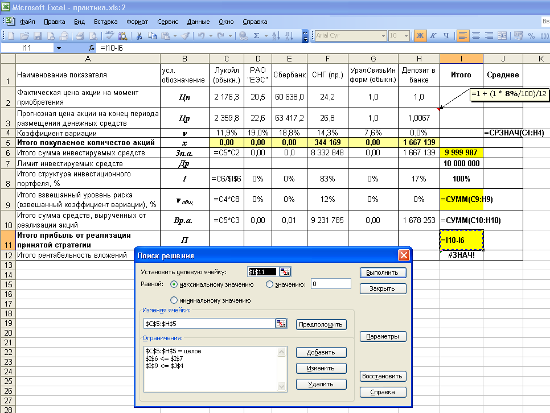
Task: Click the Save icon in toolbar
Action: coord(38,36)
